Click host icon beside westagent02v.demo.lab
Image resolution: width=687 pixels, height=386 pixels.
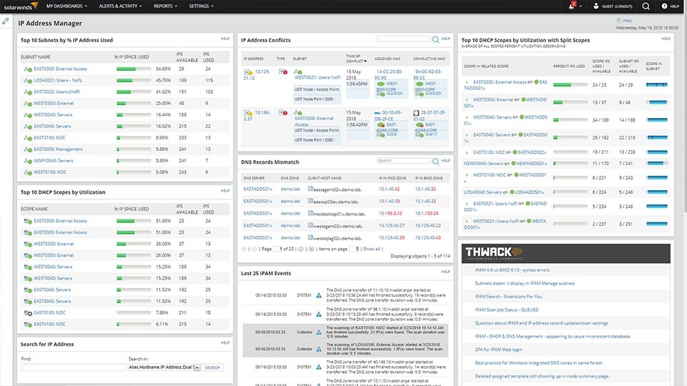tap(310, 226)
